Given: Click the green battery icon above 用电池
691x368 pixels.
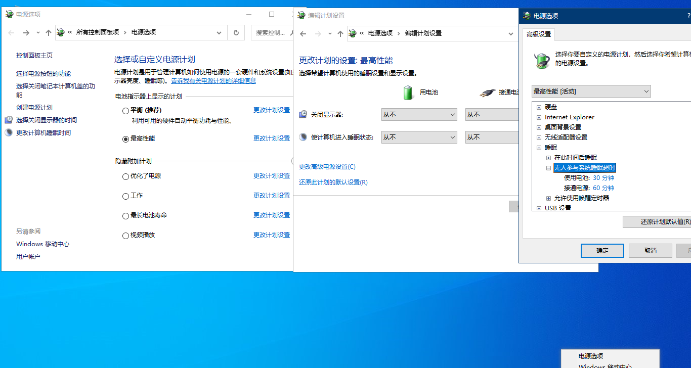Looking at the screenshot, I should [408, 93].
